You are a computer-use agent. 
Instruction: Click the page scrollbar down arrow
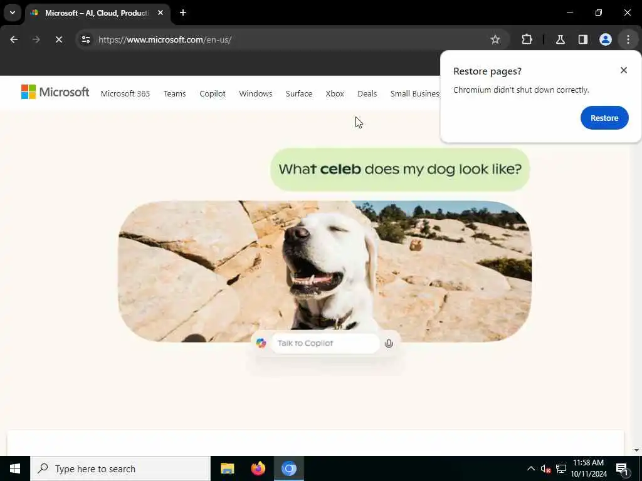coord(636,450)
